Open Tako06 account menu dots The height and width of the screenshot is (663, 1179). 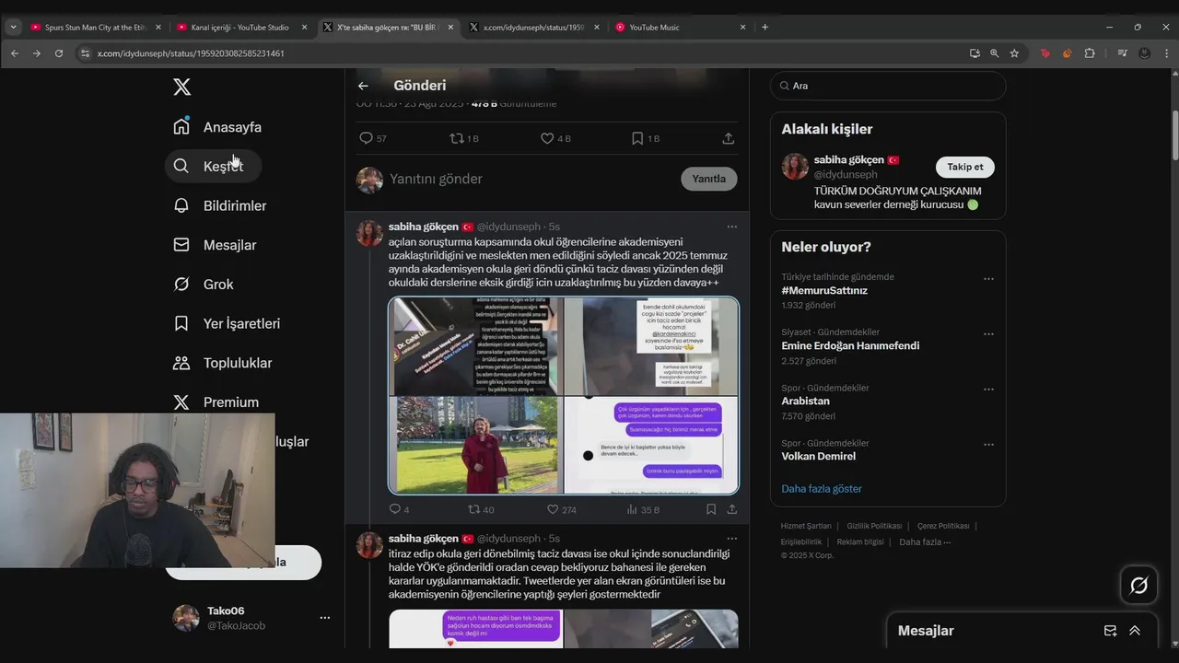324,618
